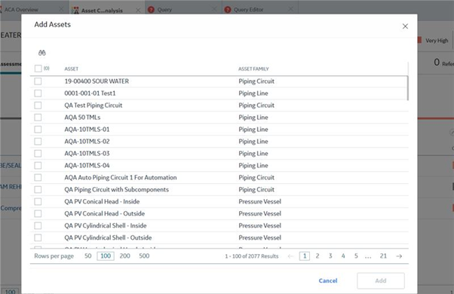The height and width of the screenshot is (294, 454).
Task: Check QA PV Conical Head - Inside row
Action: 38,202
